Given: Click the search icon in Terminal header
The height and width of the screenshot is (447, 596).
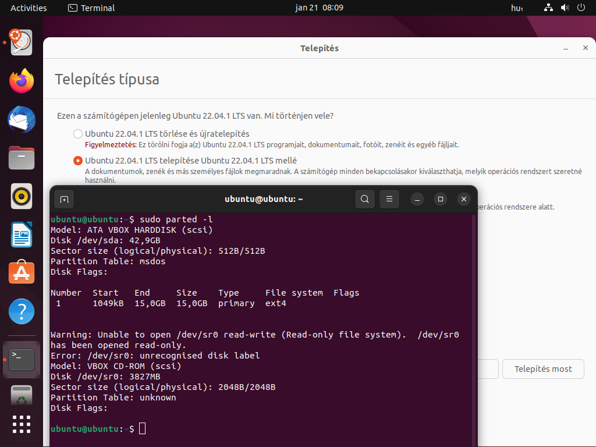Looking at the screenshot, I should point(364,199).
